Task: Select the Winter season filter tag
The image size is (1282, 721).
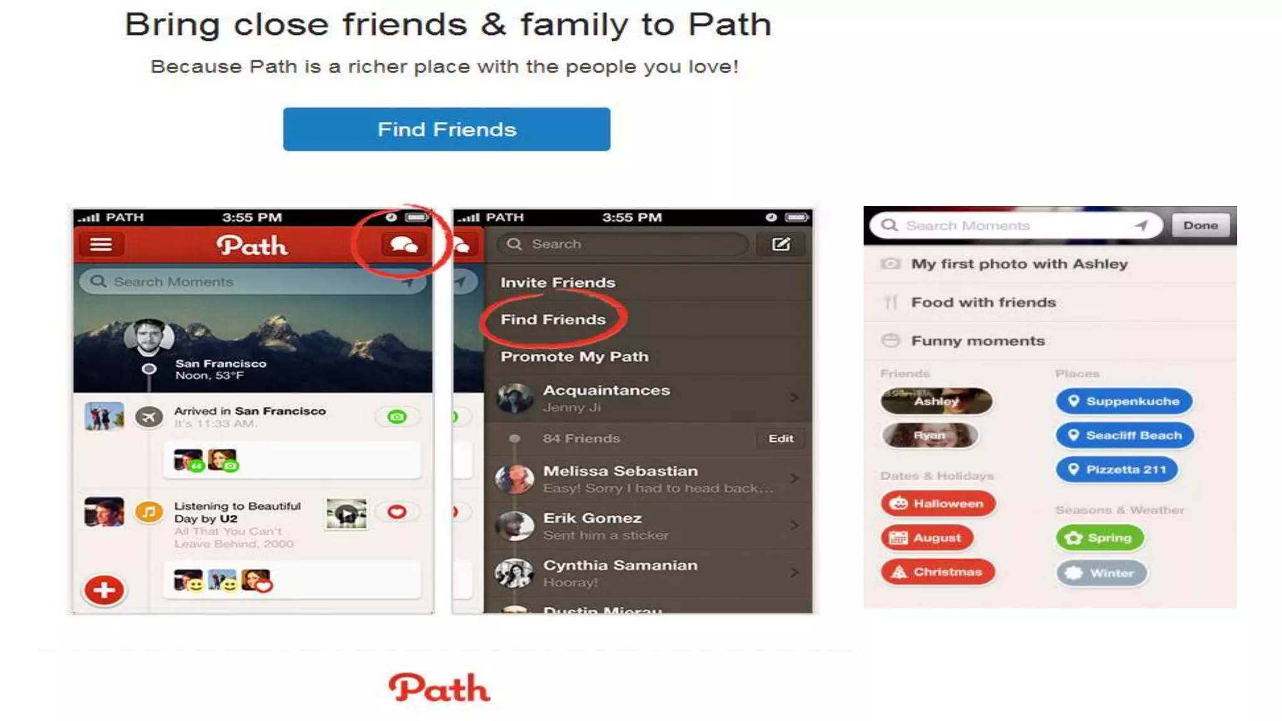Action: [x=1101, y=573]
